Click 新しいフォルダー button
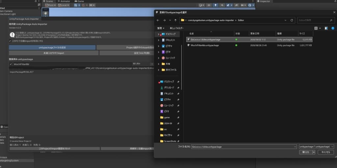 [177, 28]
